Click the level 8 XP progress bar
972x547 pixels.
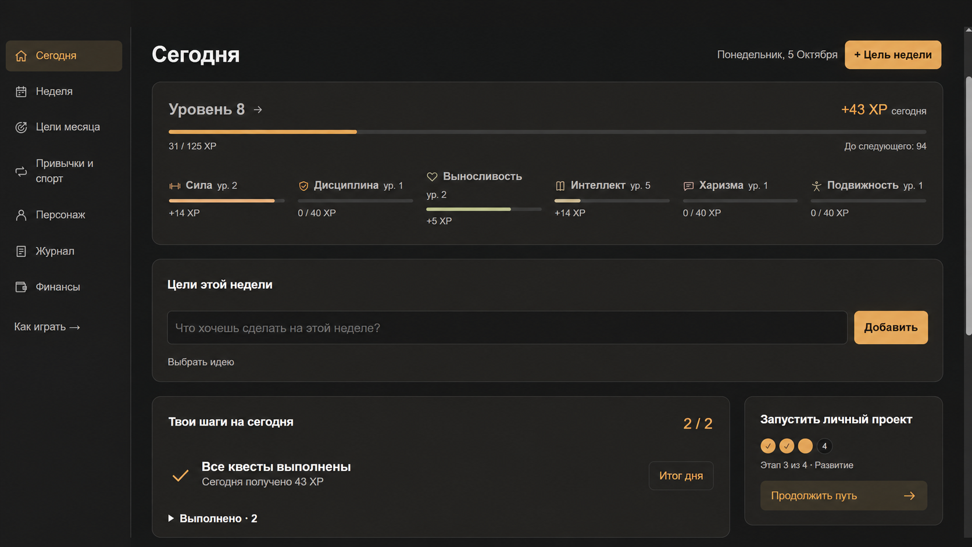pos(547,132)
